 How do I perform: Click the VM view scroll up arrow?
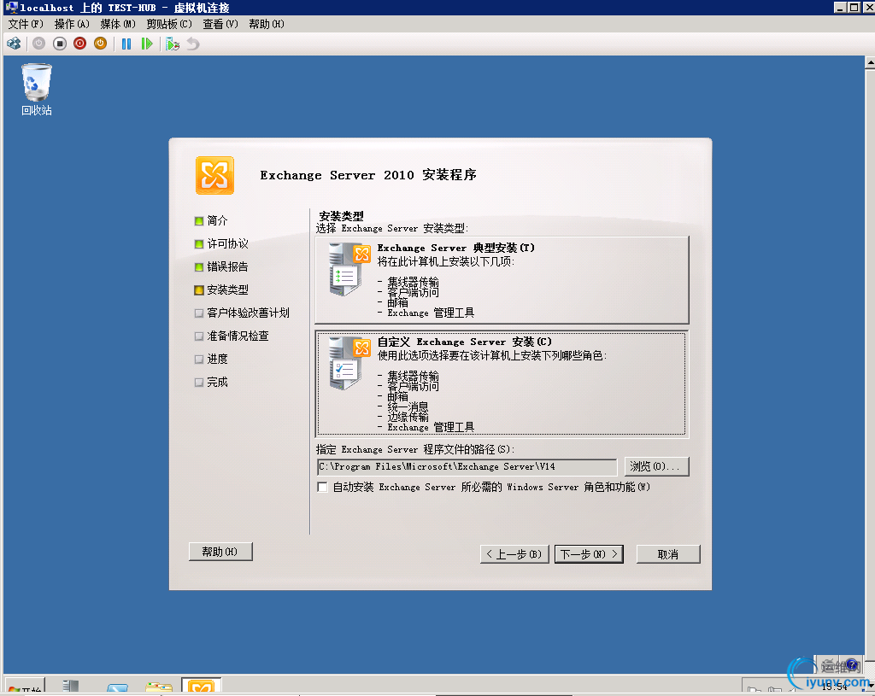pyautogui.click(x=870, y=62)
